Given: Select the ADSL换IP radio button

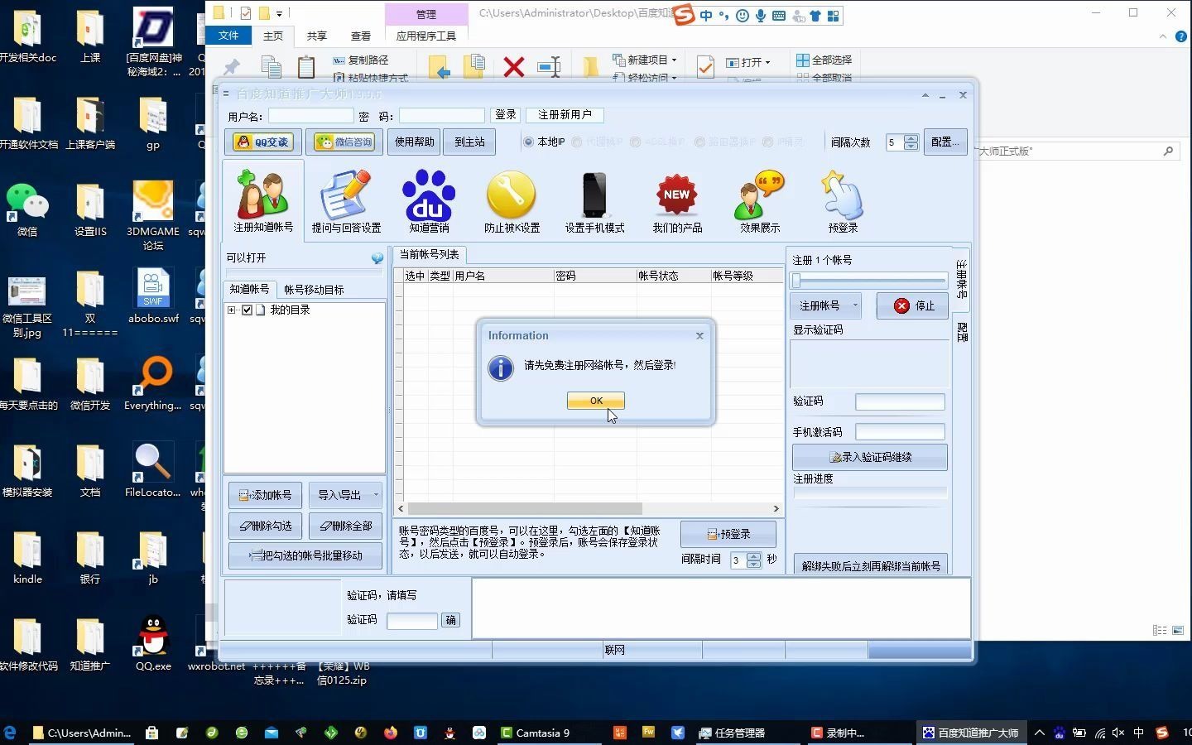Looking at the screenshot, I should tap(635, 142).
